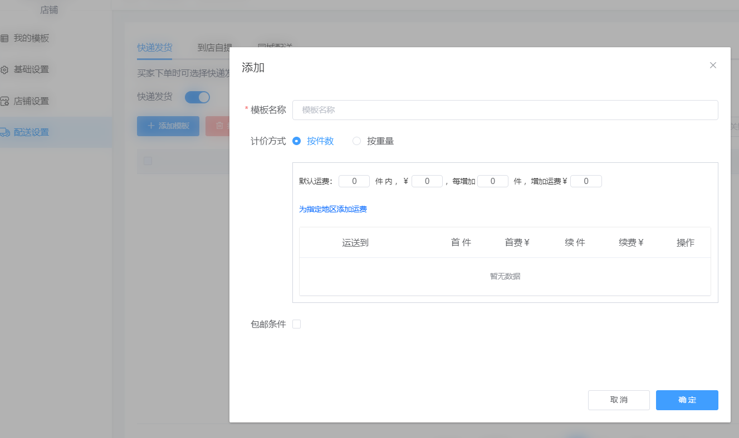Click the 我的模板 table icon
Screen dimensions: 739x438
4,38
